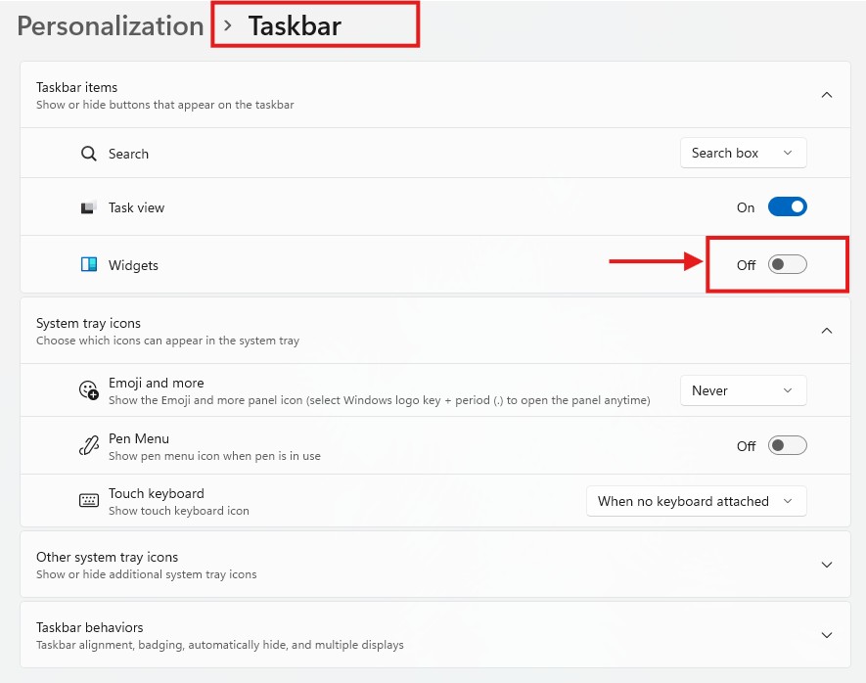866x683 pixels.
Task: Enable the Widgets toggle
Action: [x=787, y=264]
